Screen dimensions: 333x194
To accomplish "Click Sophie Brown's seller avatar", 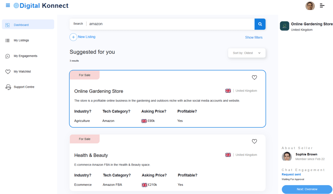I will pyautogui.click(x=287, y=156).
